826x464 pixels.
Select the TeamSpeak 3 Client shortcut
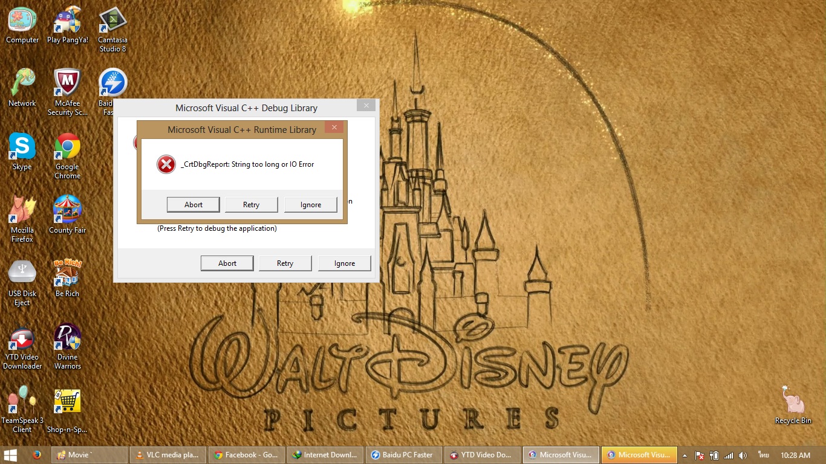point(22,410)
